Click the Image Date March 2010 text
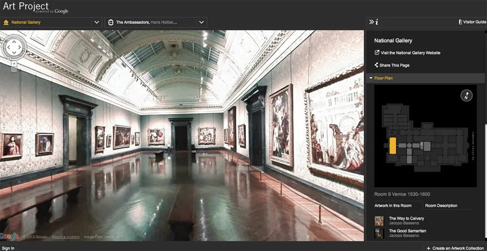Screen dimensions: 487x251 tap(104, 237)
